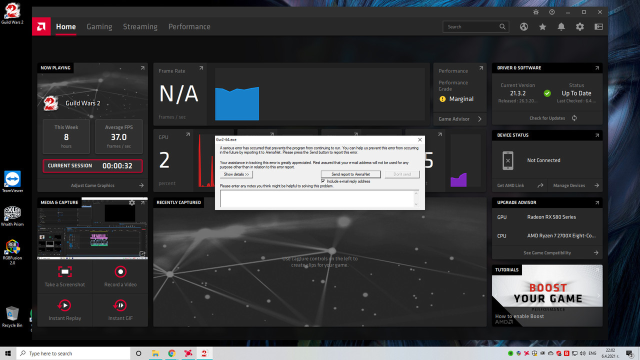The width and height of the screenshot is (640, 360).
Task: Expand Upgrade Advisor panel arrow
Action: [x=597, y=202]
